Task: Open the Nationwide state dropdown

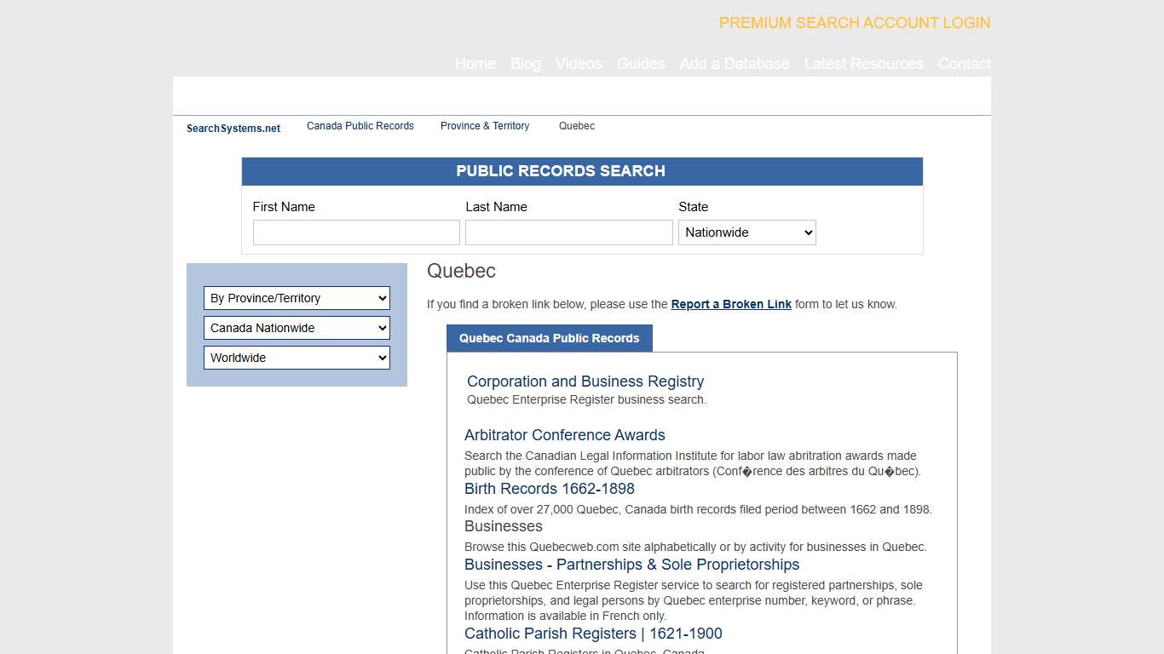Action: pyautogui.click(x=746, y=232)
